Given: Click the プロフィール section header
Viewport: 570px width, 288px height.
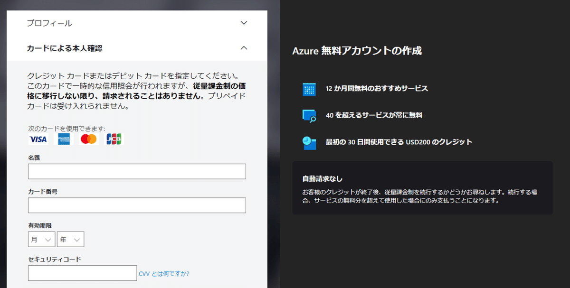Looking at the screenshot, I should tap(137, 23).
